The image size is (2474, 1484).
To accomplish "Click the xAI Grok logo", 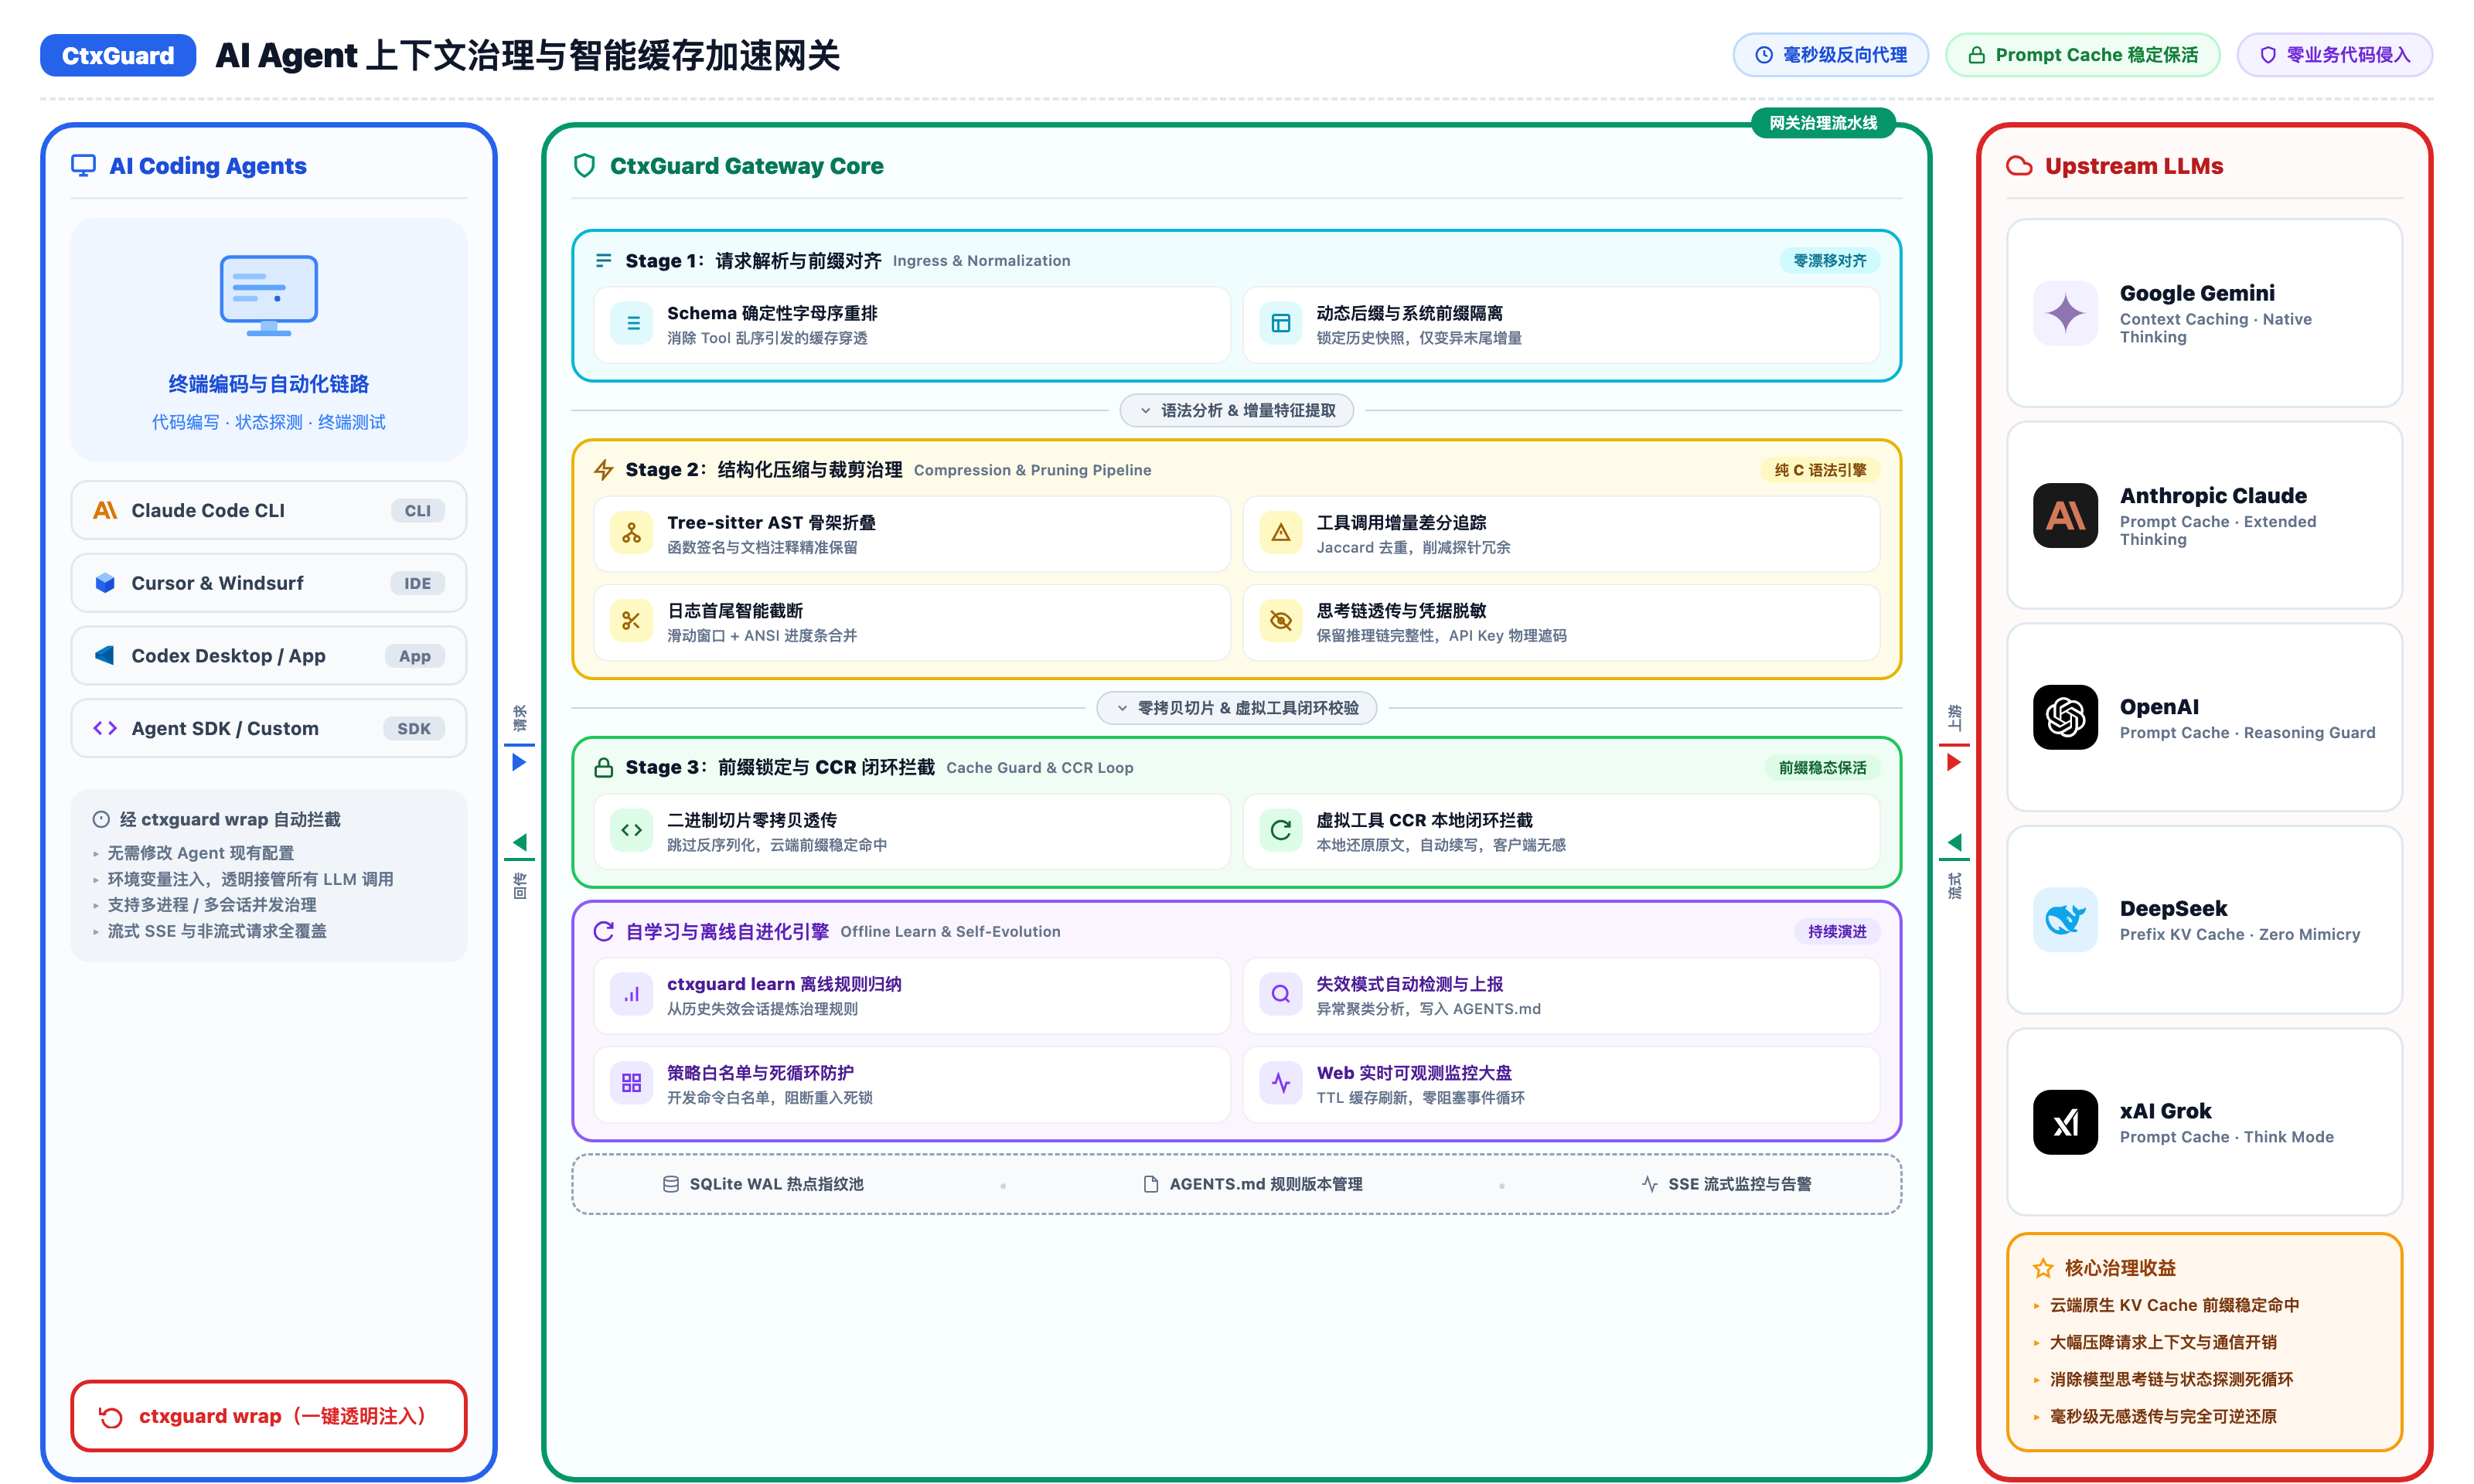I will coord(2065,1122).
